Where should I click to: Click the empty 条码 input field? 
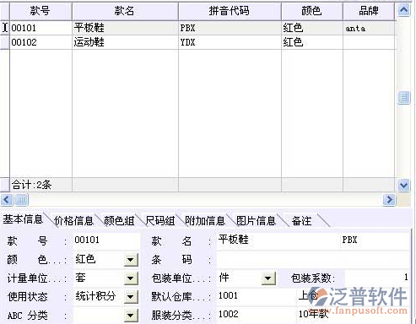point(313,260)
